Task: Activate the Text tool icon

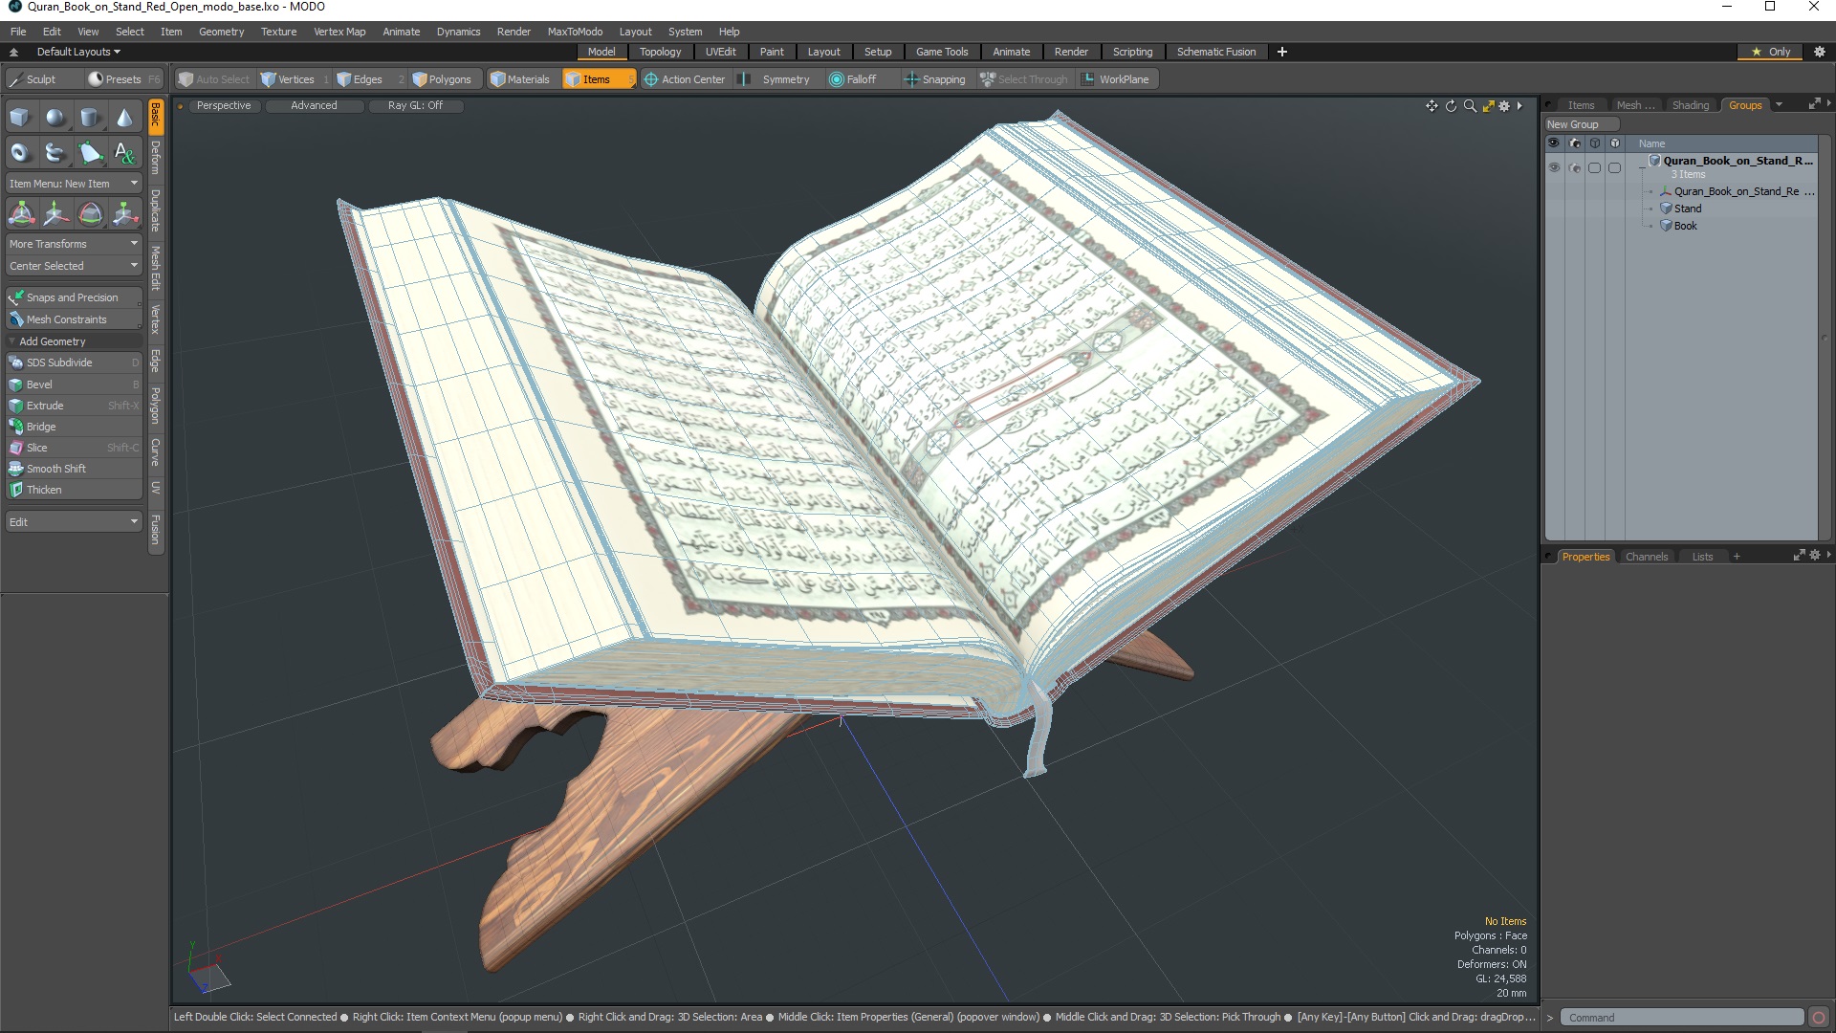Action: pos(124,153)
